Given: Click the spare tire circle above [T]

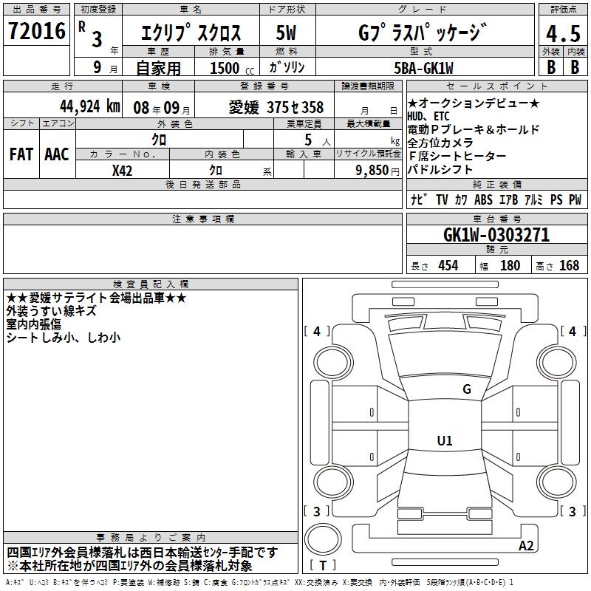Looking at the screenshot, I should coord(323,539).
